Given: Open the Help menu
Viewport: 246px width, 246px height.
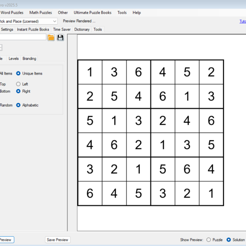Looking at the screenshot, I should tap(137, 13).
